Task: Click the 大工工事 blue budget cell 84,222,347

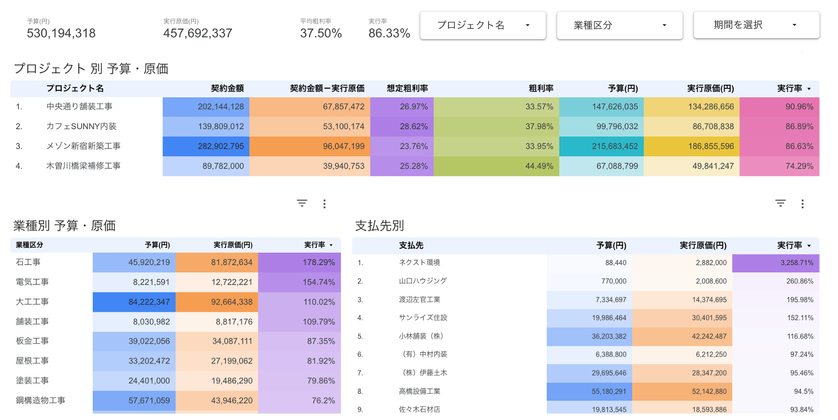Action: pyautogui.click(x=134, y=302)
